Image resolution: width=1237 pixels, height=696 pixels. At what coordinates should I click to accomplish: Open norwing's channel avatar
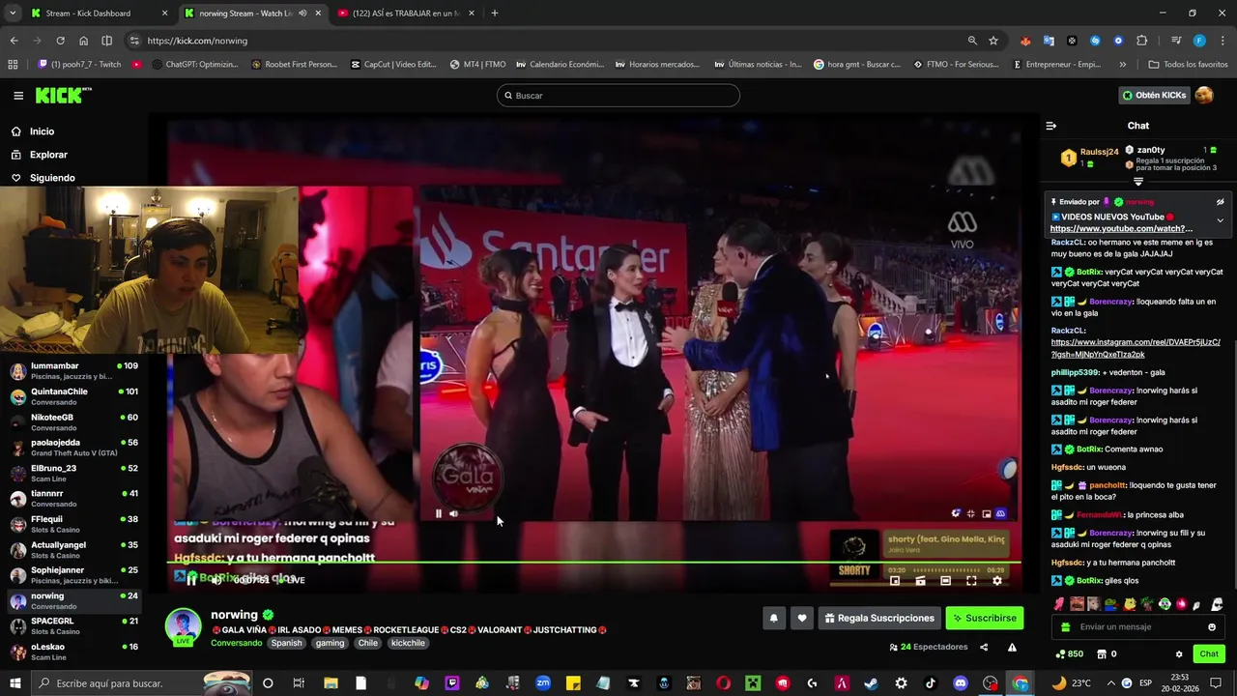click(183, 626)
